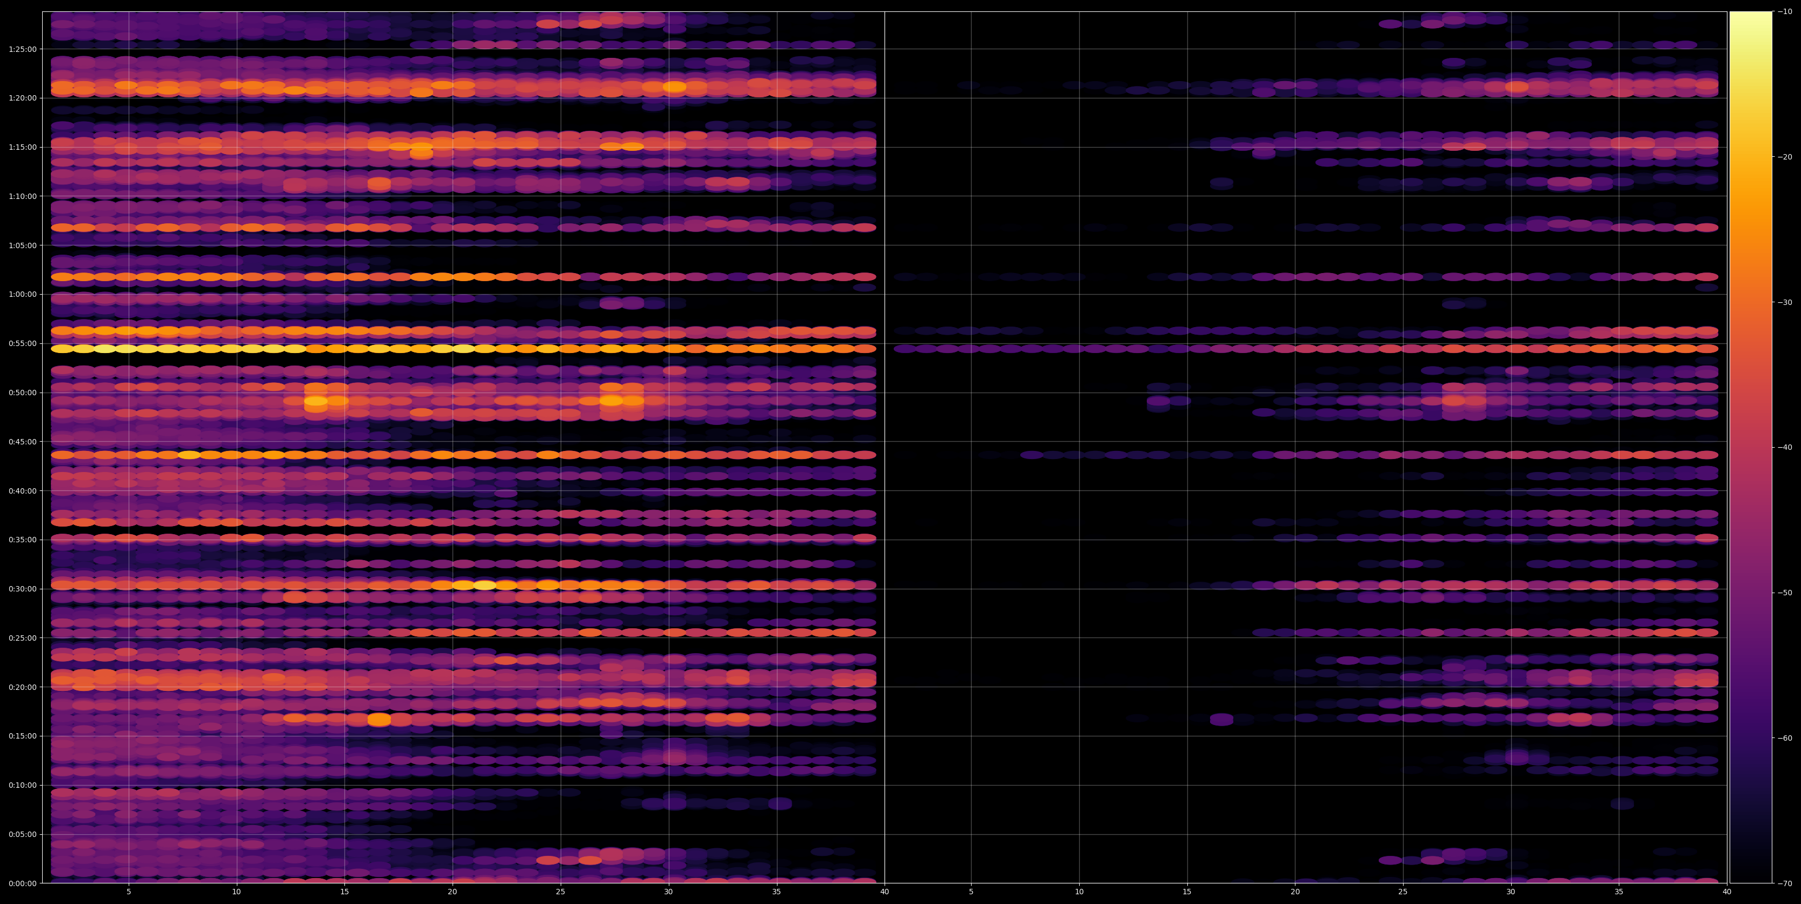Screen dimensions: 1801x904
Task: Click the 0:25:00 y-axis tick label
Action: pyautogui.click(x=22, y=637)
